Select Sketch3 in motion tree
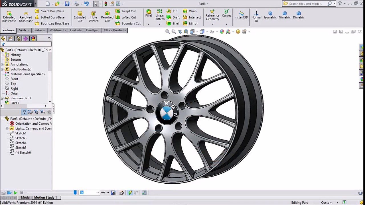 [18, 138]
